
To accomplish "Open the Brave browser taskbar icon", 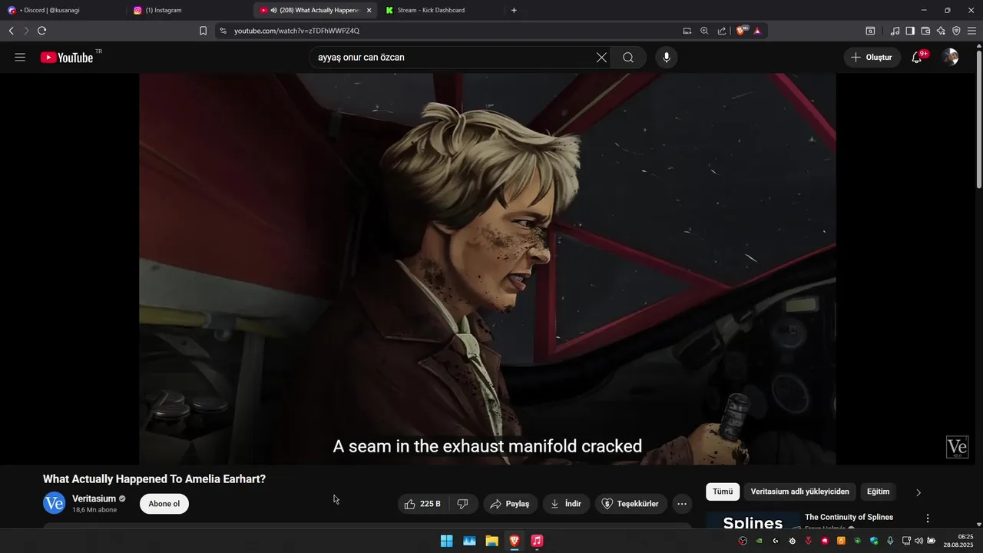I will (515, 541).
